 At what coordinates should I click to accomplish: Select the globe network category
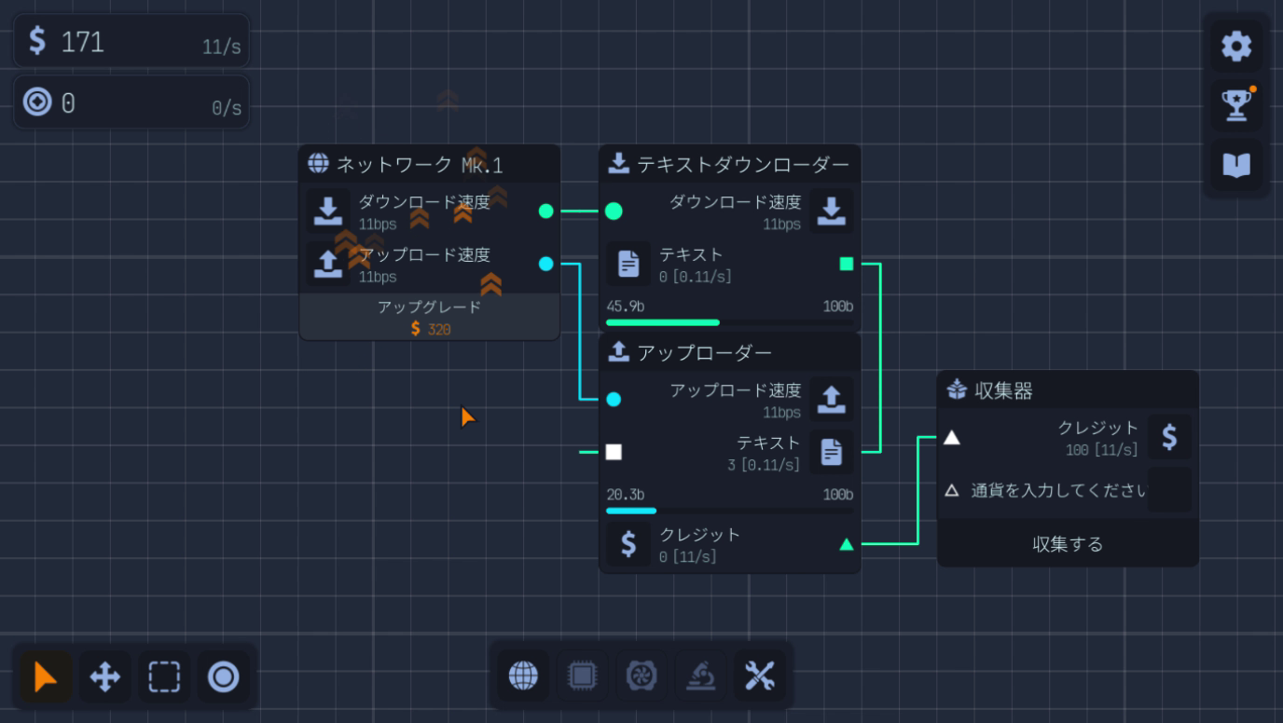pyautogui.click(x=523, y=677)
